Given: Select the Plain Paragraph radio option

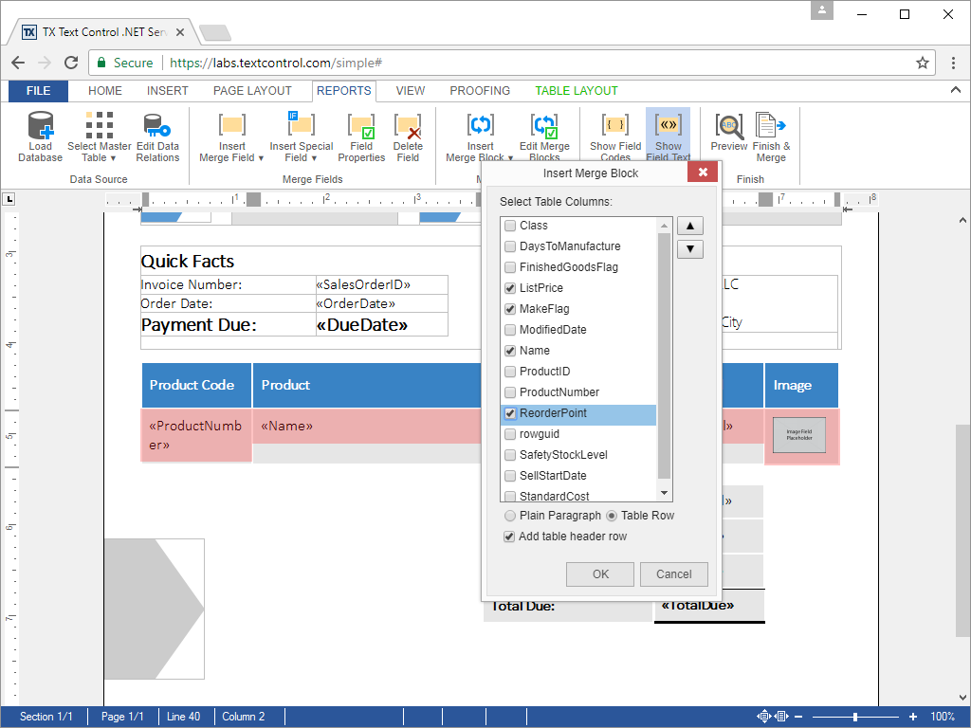Looking at the screenshot, I should tap(510, 516).
